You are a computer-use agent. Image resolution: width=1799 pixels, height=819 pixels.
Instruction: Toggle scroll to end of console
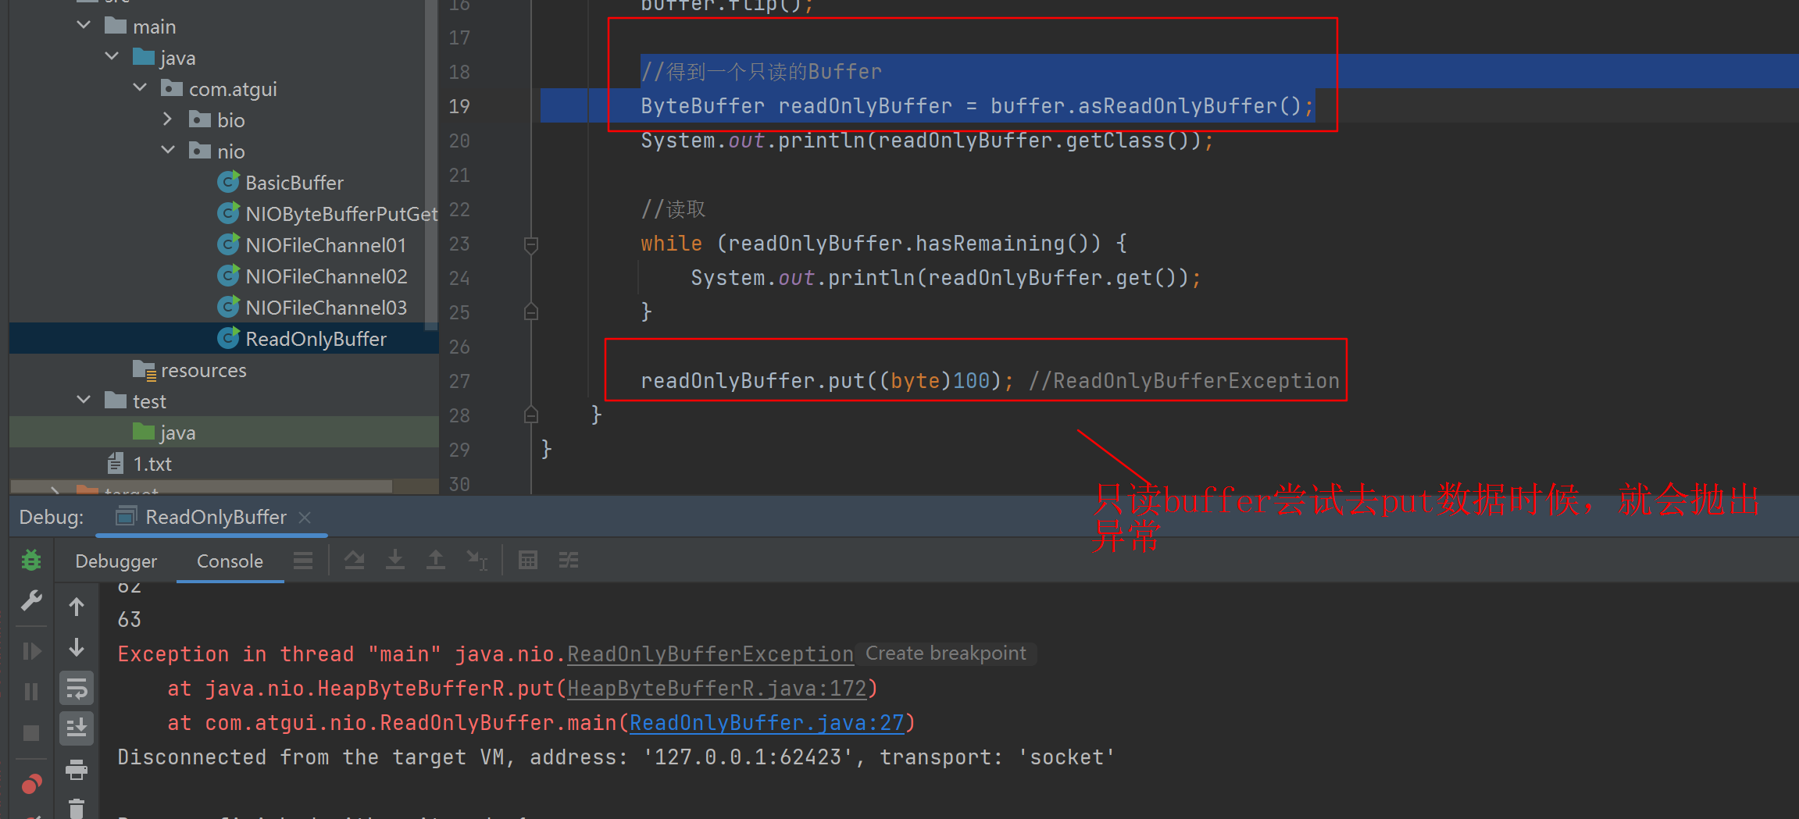point(77,728)
